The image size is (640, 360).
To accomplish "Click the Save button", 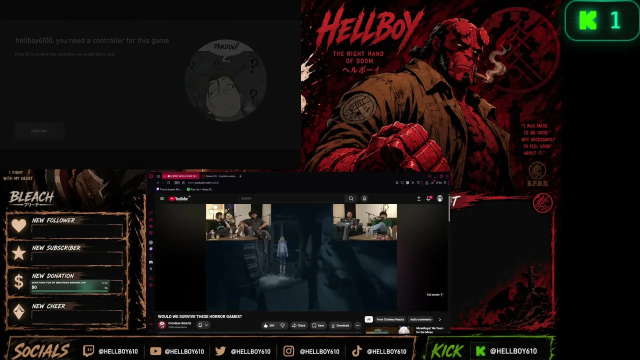I will point(318,325).
